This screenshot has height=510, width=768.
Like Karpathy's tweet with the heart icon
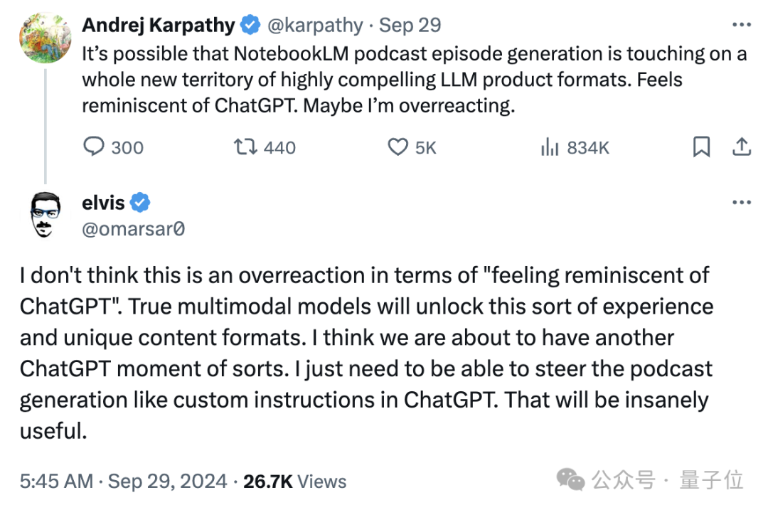click(397, 147)
